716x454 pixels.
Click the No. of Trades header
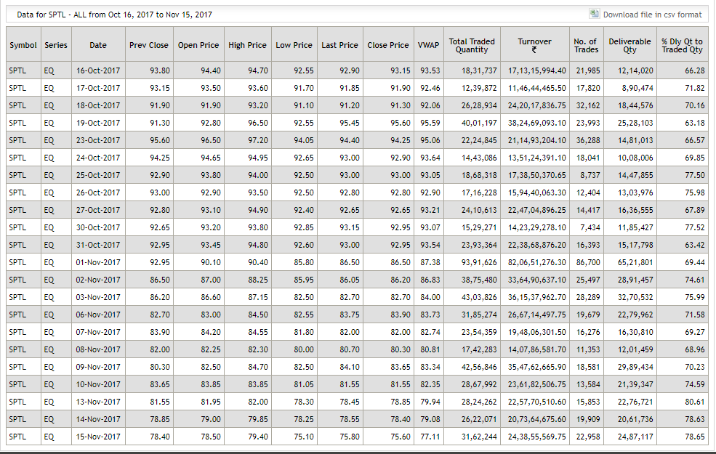point(586,45)
